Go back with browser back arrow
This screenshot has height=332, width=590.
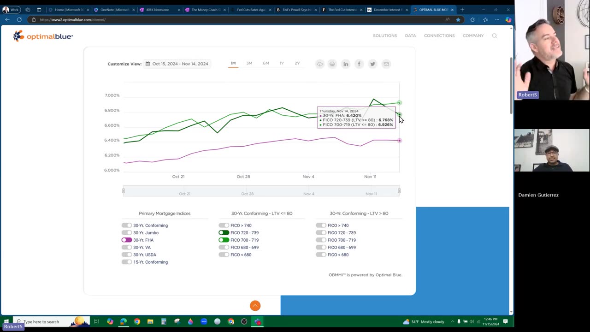pos(7,20)
